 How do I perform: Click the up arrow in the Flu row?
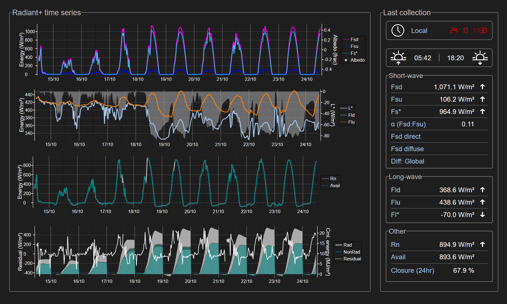point(482,202)
